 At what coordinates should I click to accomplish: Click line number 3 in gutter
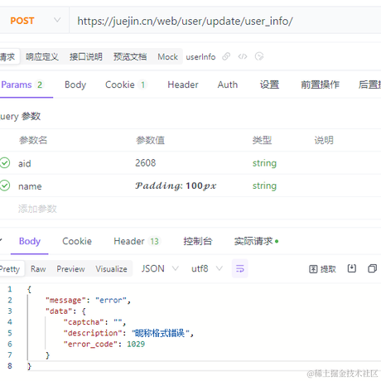[10, 311]
